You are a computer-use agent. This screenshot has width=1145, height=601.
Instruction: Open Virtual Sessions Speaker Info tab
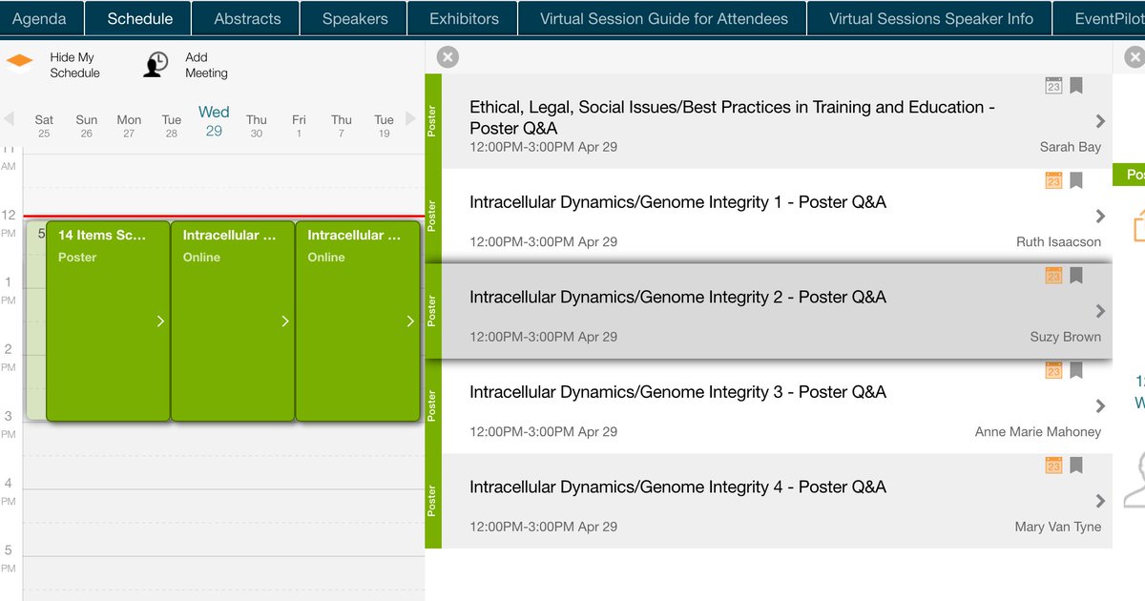click(x=930, y=18)
